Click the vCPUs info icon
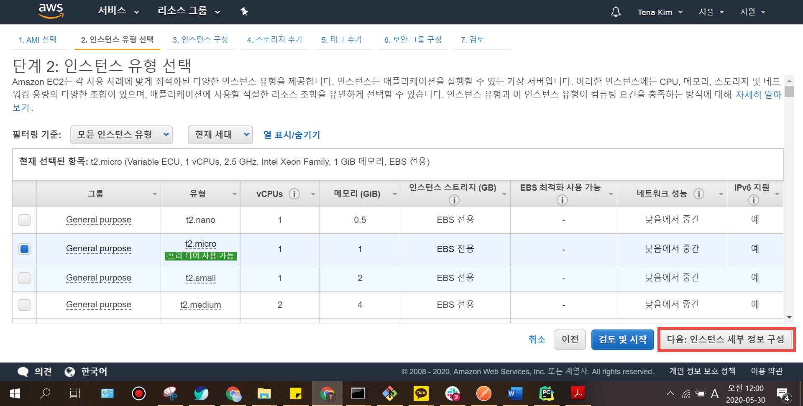 [294, 194]
